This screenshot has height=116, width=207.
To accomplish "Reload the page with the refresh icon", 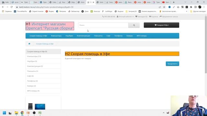I will click(x=12, y=7).
